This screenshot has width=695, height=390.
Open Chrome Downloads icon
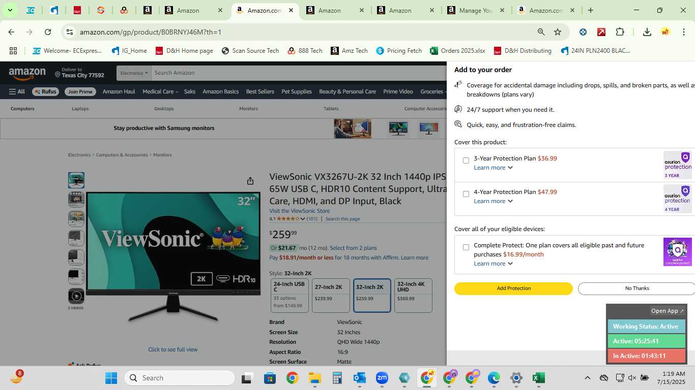[647, 32]
